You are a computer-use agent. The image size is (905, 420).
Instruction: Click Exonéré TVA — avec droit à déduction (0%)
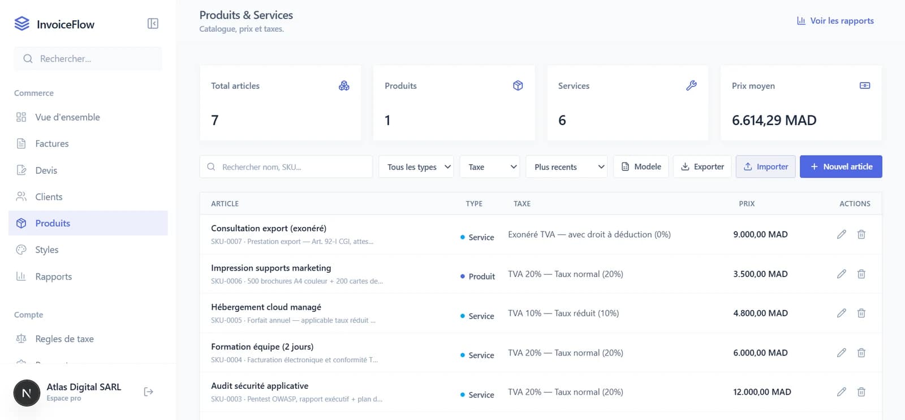589,234
